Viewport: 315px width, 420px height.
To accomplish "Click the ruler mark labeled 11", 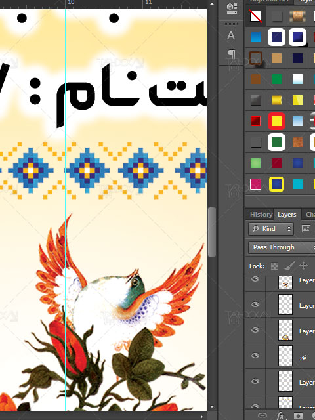I will click(148, 2).
